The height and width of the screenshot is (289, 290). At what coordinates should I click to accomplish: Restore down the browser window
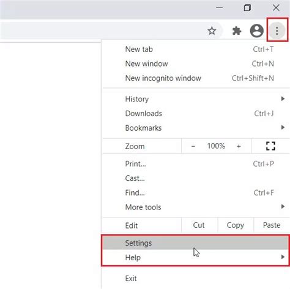click(x=247, y=8)
